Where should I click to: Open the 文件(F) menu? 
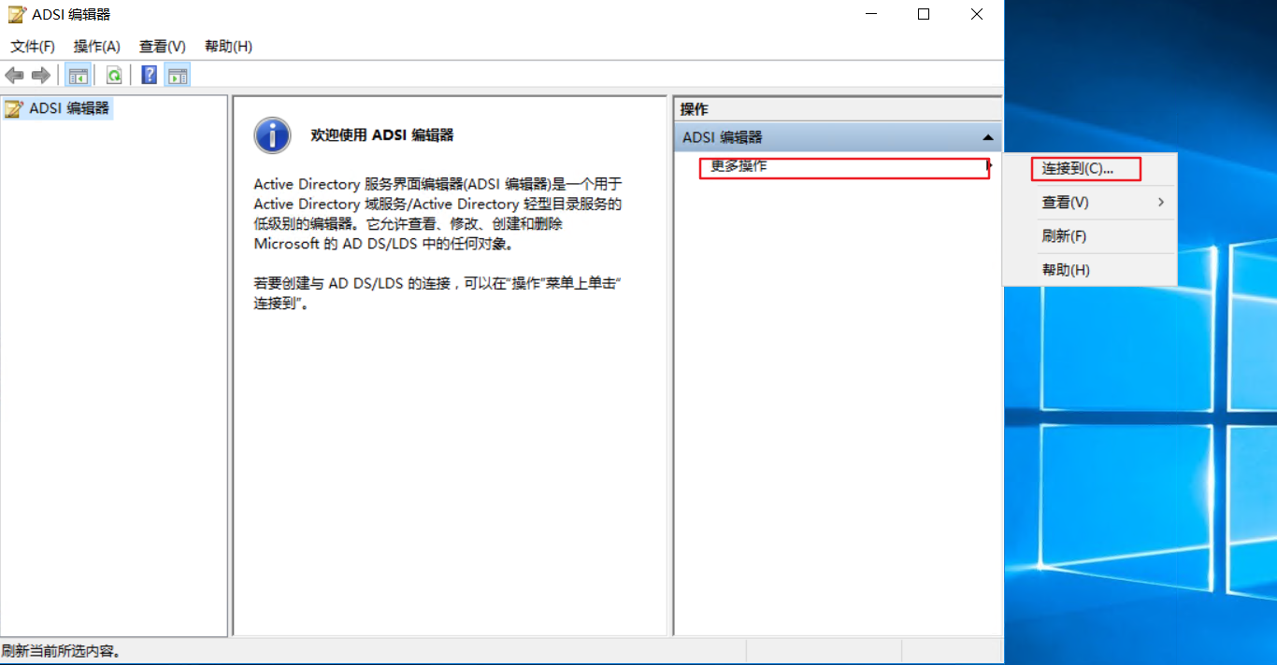(33, 47)
